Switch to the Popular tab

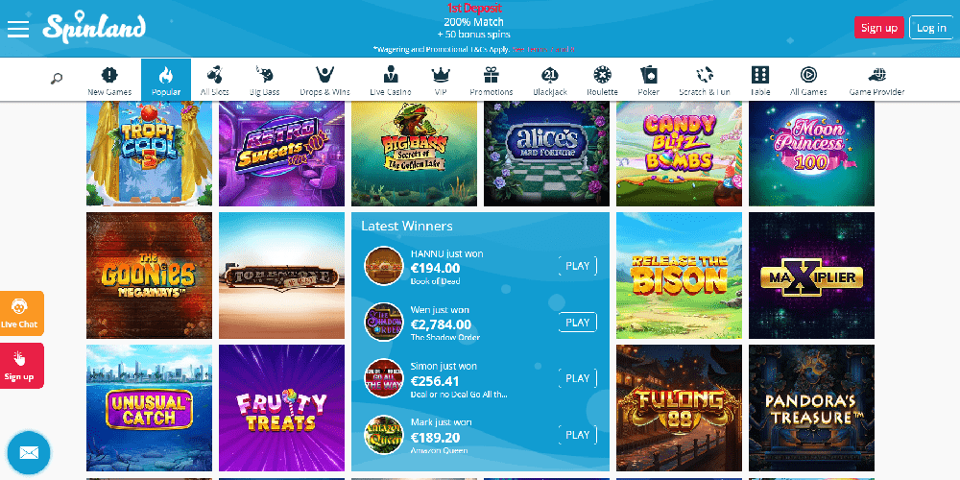166,81
